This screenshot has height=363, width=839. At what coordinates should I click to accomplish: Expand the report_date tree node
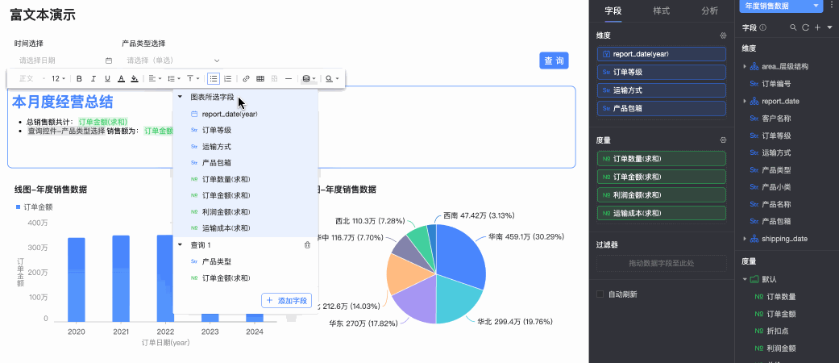coord(744,101)
